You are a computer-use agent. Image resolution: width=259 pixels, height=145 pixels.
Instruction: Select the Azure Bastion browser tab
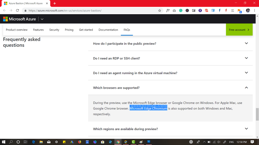pyautogui.click(x=26, y=3)
